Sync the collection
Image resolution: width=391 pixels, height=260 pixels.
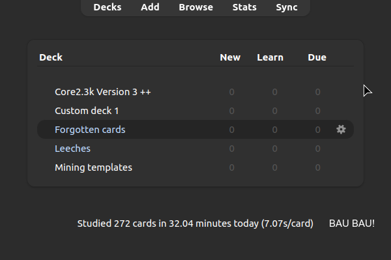(x=287, y=7)
